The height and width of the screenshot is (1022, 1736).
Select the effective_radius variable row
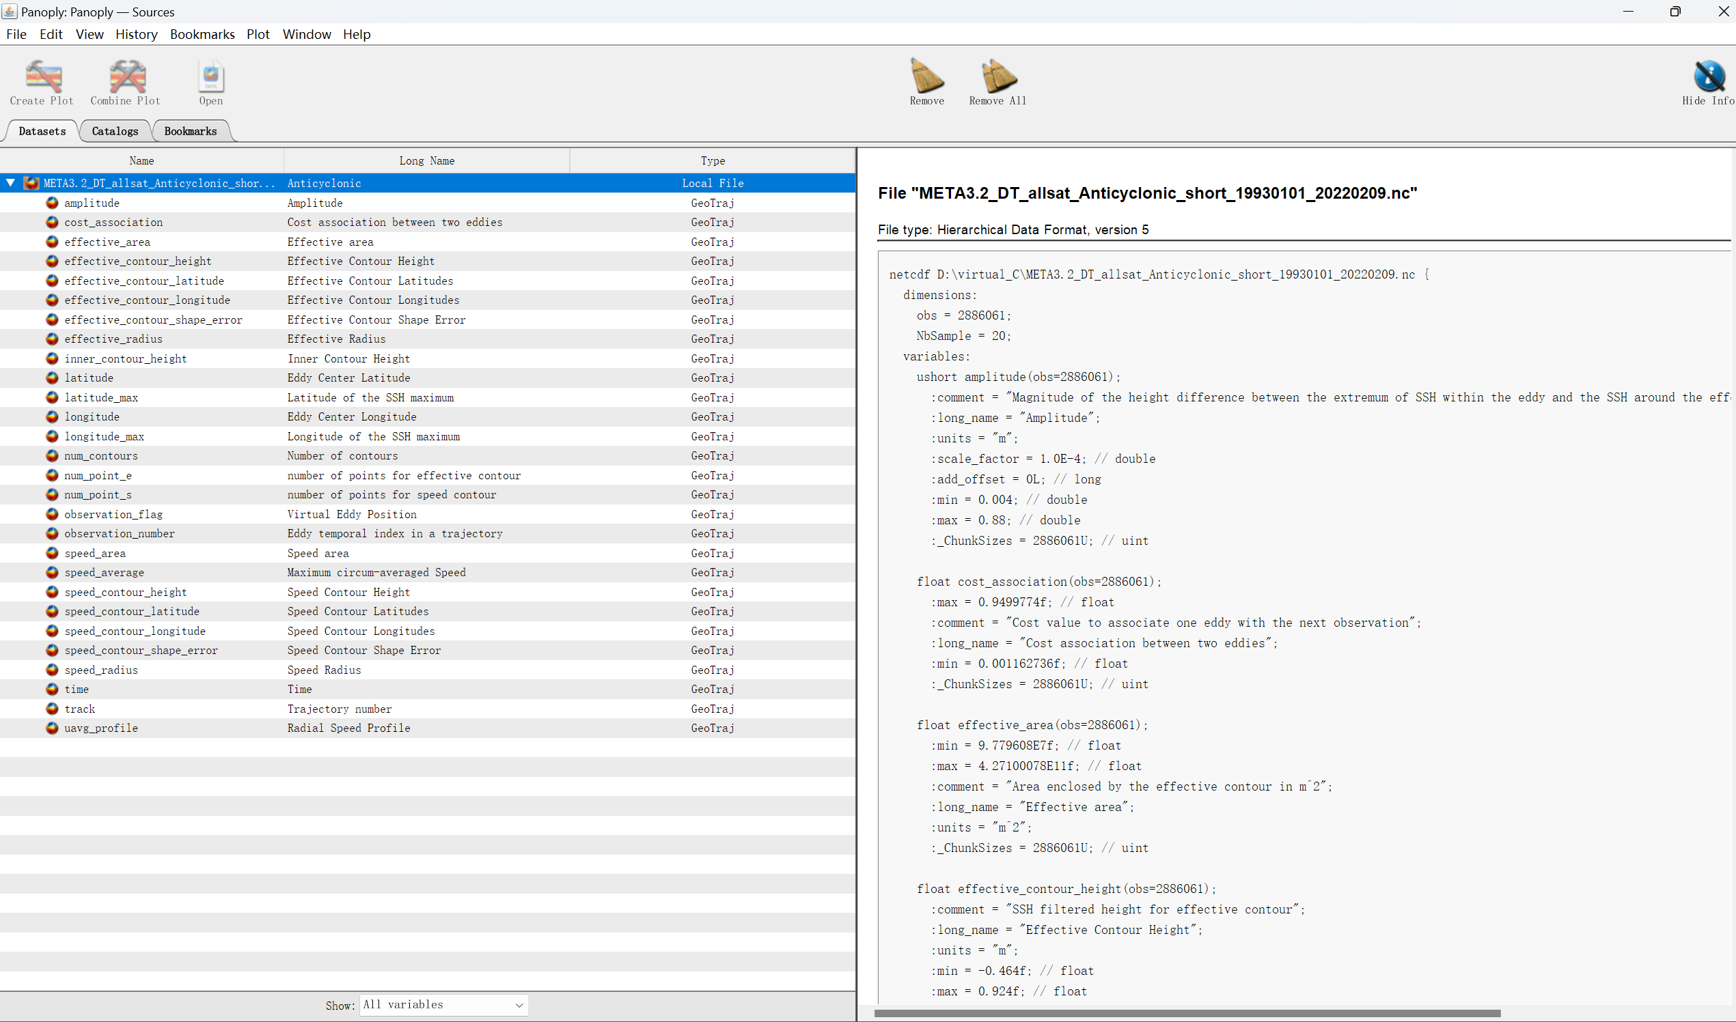tap(113, 339)
